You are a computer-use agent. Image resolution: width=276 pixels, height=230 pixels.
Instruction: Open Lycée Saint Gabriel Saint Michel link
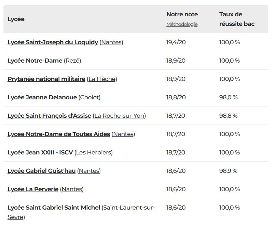54,208
